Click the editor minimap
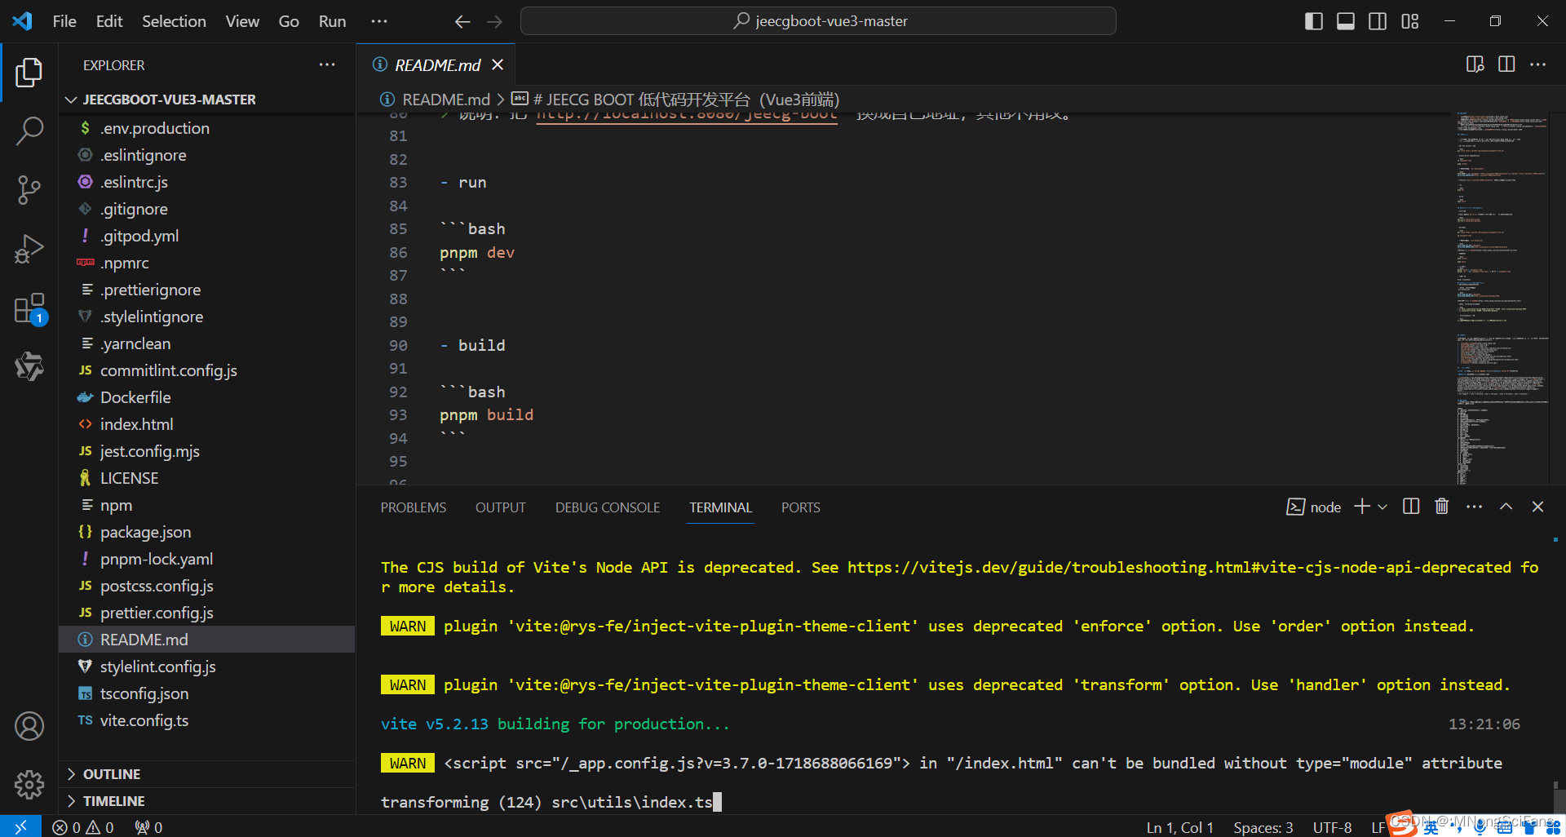 1502,299
